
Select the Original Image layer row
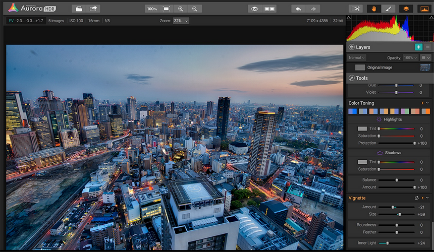click(389, 68)
